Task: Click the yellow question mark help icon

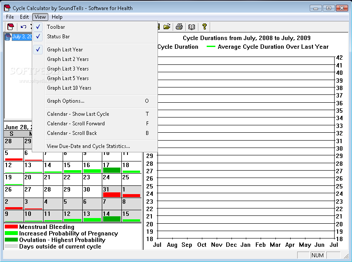Action: click(x=204, y=27)
